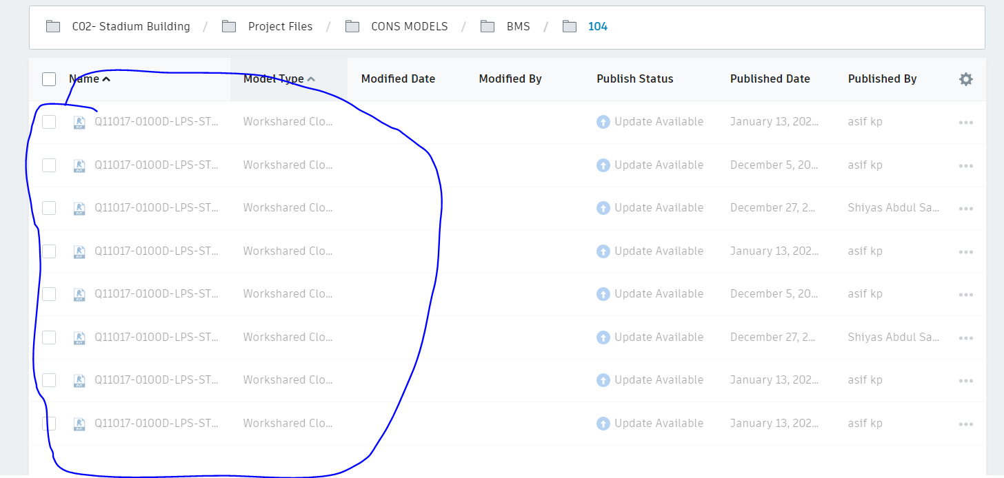The image size is (1004, 478).
Task: Open the more options ellipsis for the last row
Action: point(965,424)
